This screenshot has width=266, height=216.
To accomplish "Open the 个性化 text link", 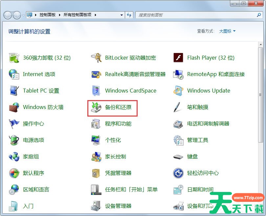I will (113, 140).
